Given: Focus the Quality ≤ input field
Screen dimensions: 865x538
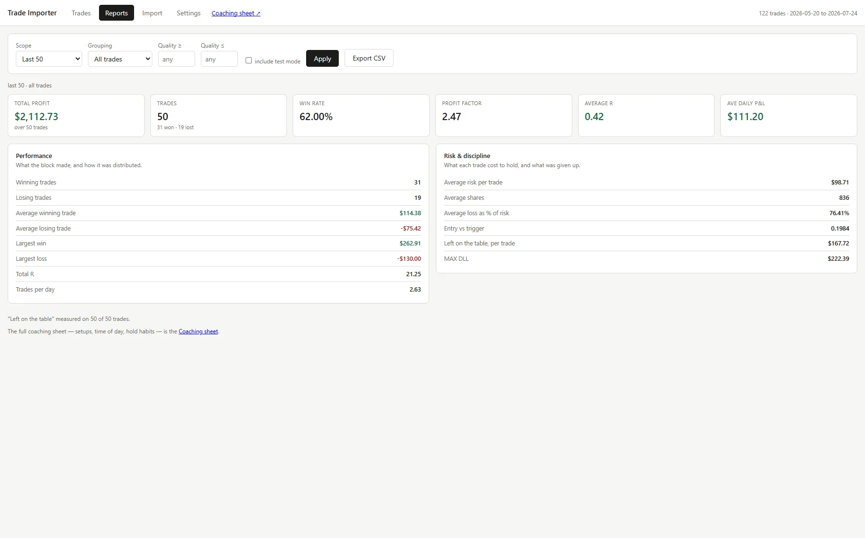Looking at the screenshot, I should [x=219, y=59].
